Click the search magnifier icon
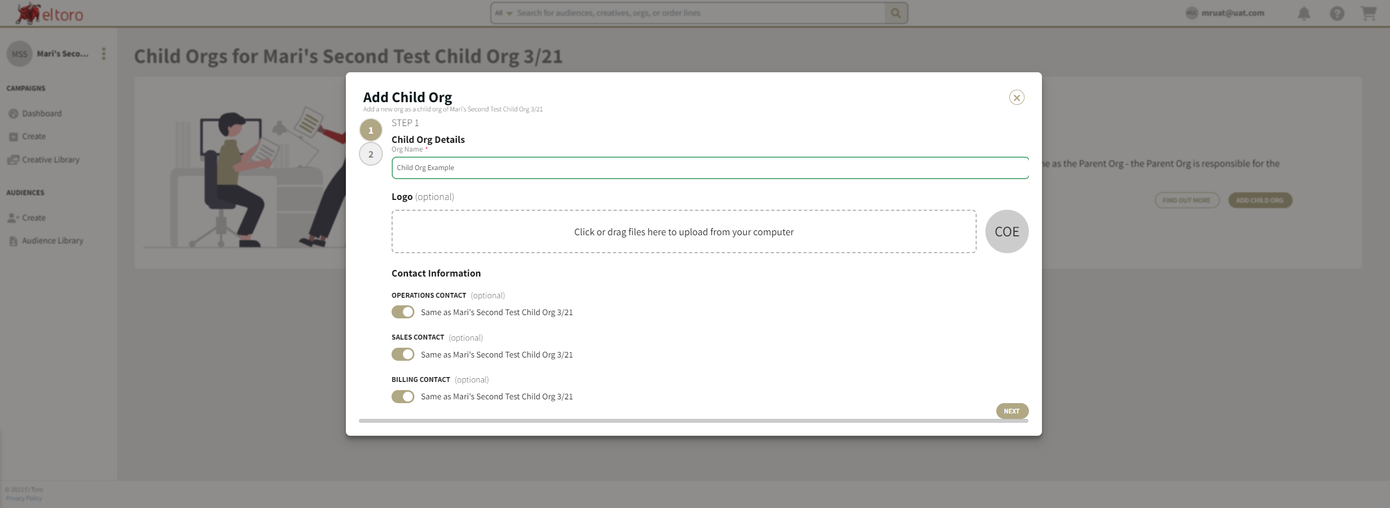 (896, 13)
